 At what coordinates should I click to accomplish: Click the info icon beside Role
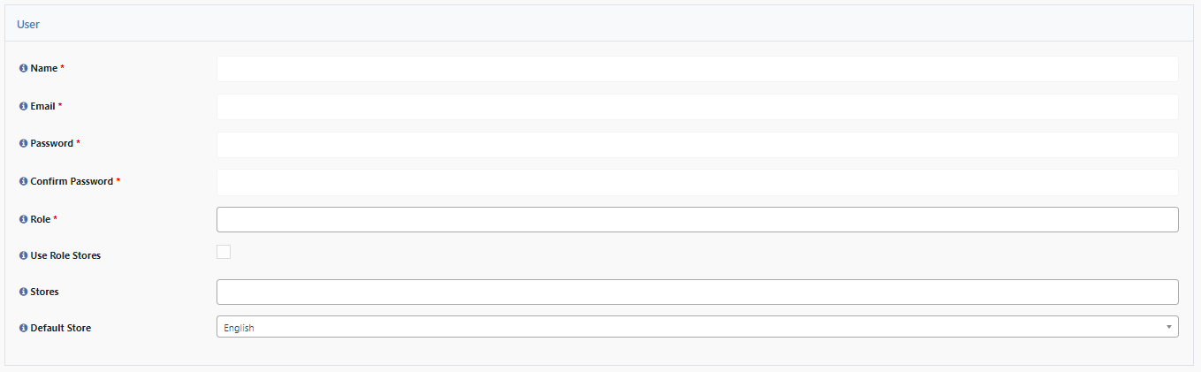tap(24, 219)
